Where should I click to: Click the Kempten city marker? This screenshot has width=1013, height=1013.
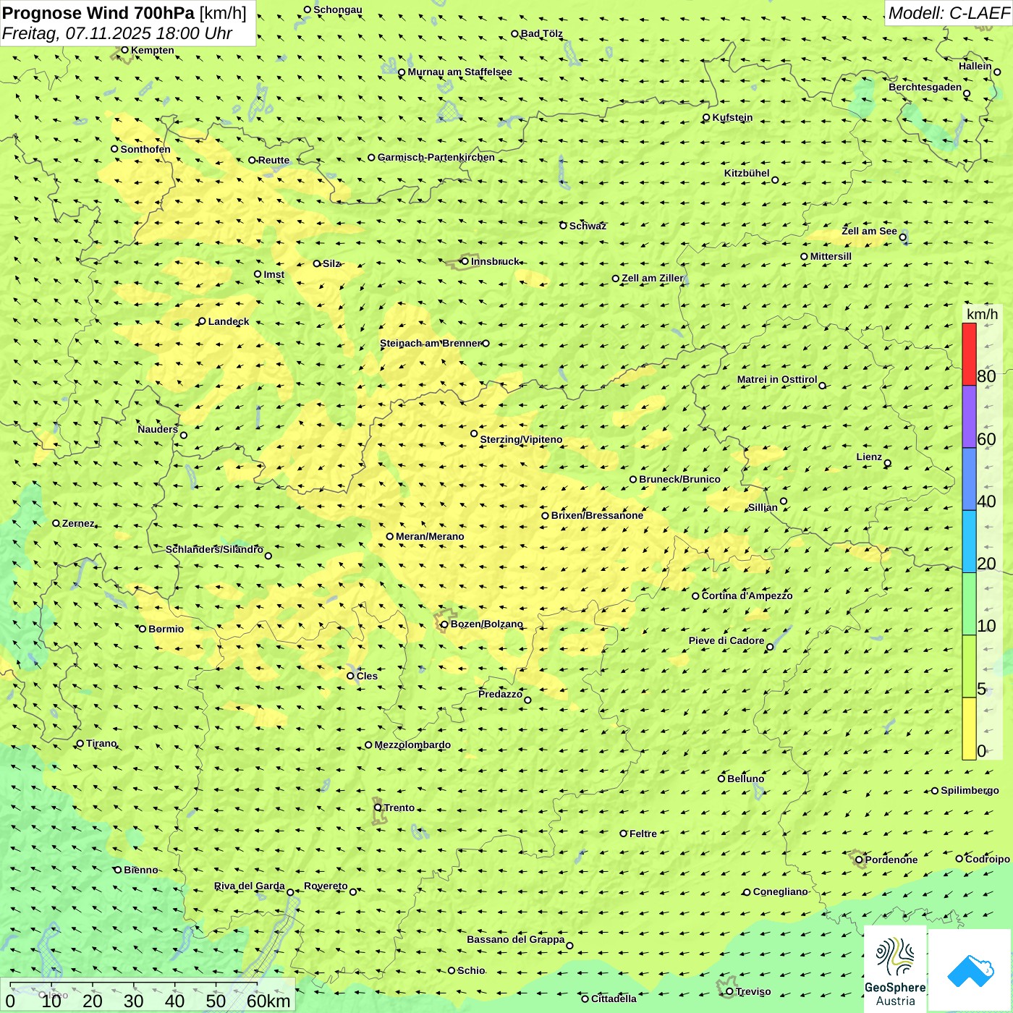point(124,50)
